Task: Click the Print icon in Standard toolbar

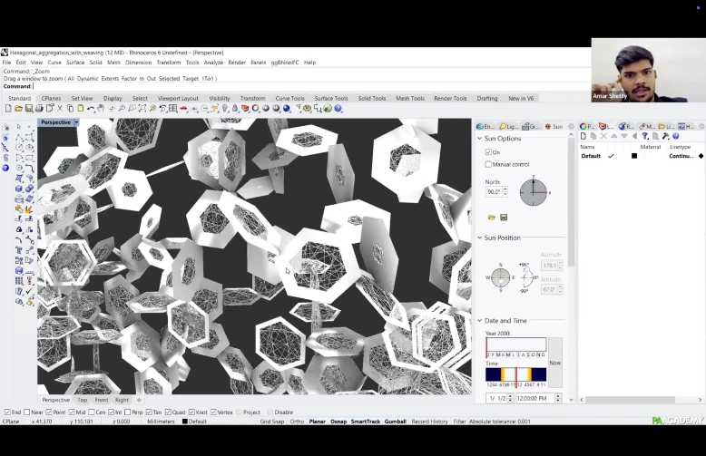Action: click(39, 109)
